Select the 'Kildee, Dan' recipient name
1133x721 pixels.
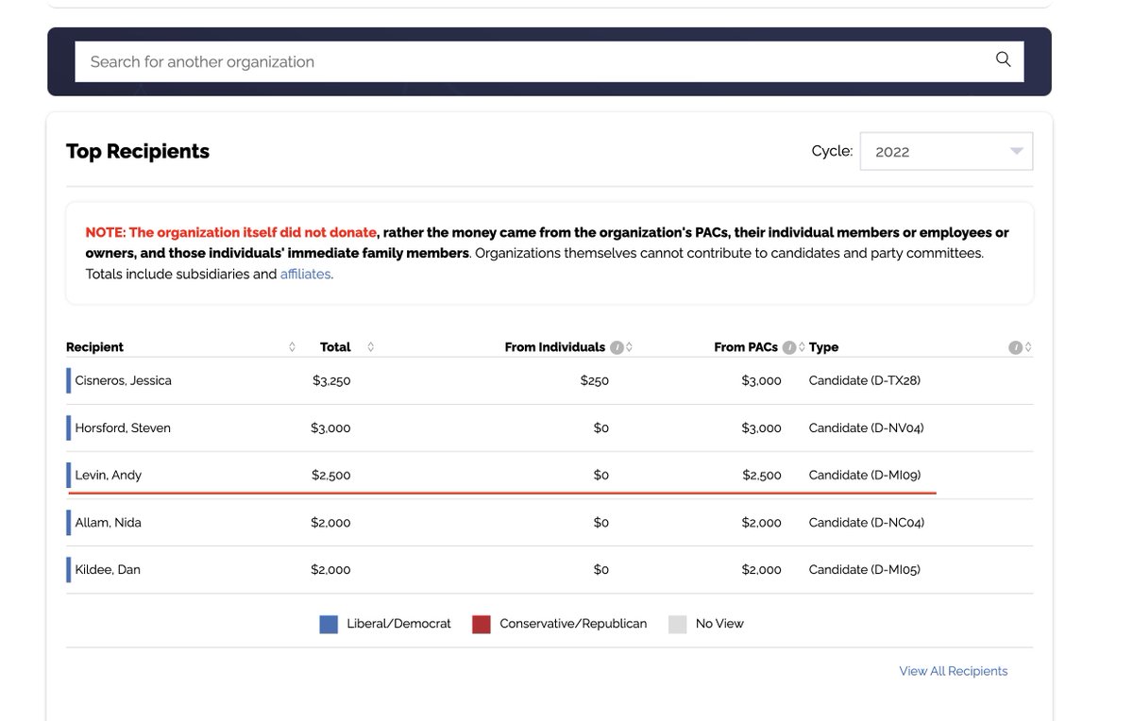pos(108,569)
